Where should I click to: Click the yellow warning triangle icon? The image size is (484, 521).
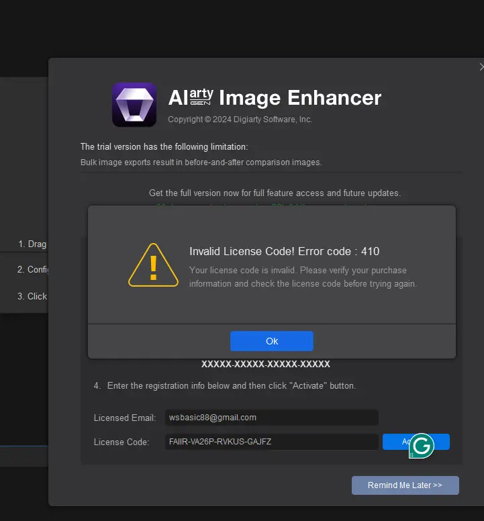click(x=153, y=265)
